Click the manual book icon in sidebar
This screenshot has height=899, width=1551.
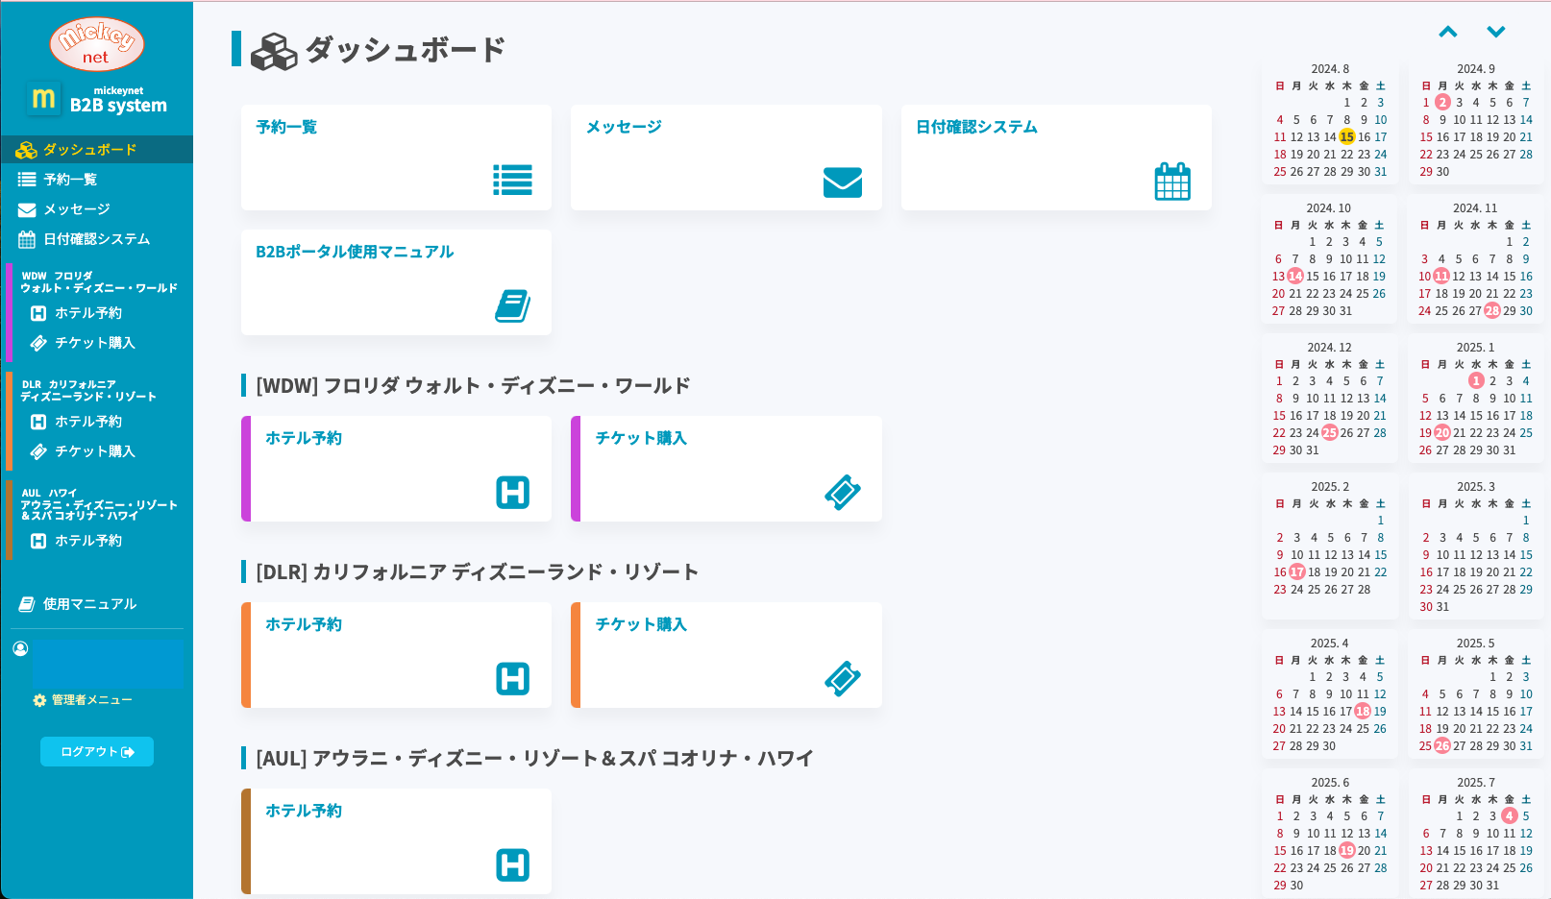tap(27, 604)
